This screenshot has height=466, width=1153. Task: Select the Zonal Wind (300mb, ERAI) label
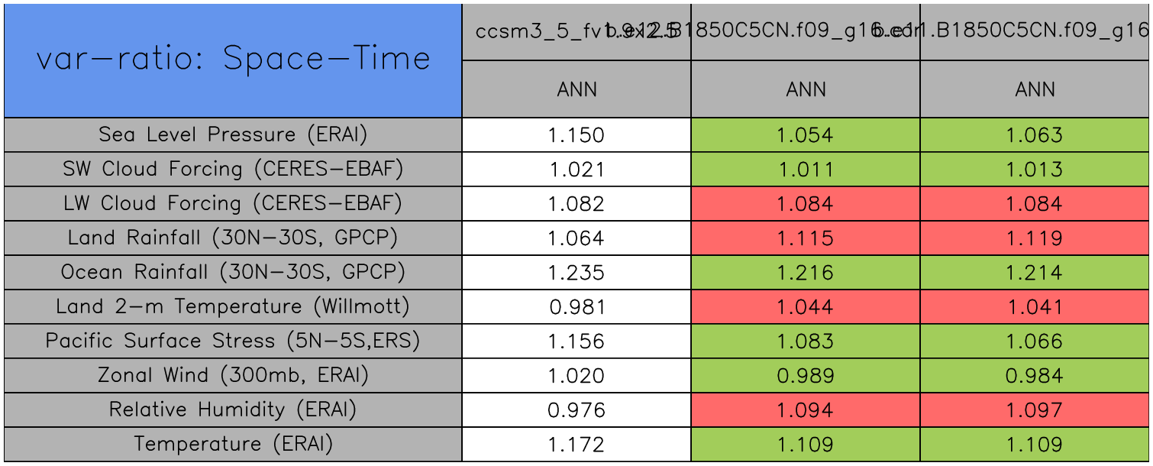[x=233, y=375]
